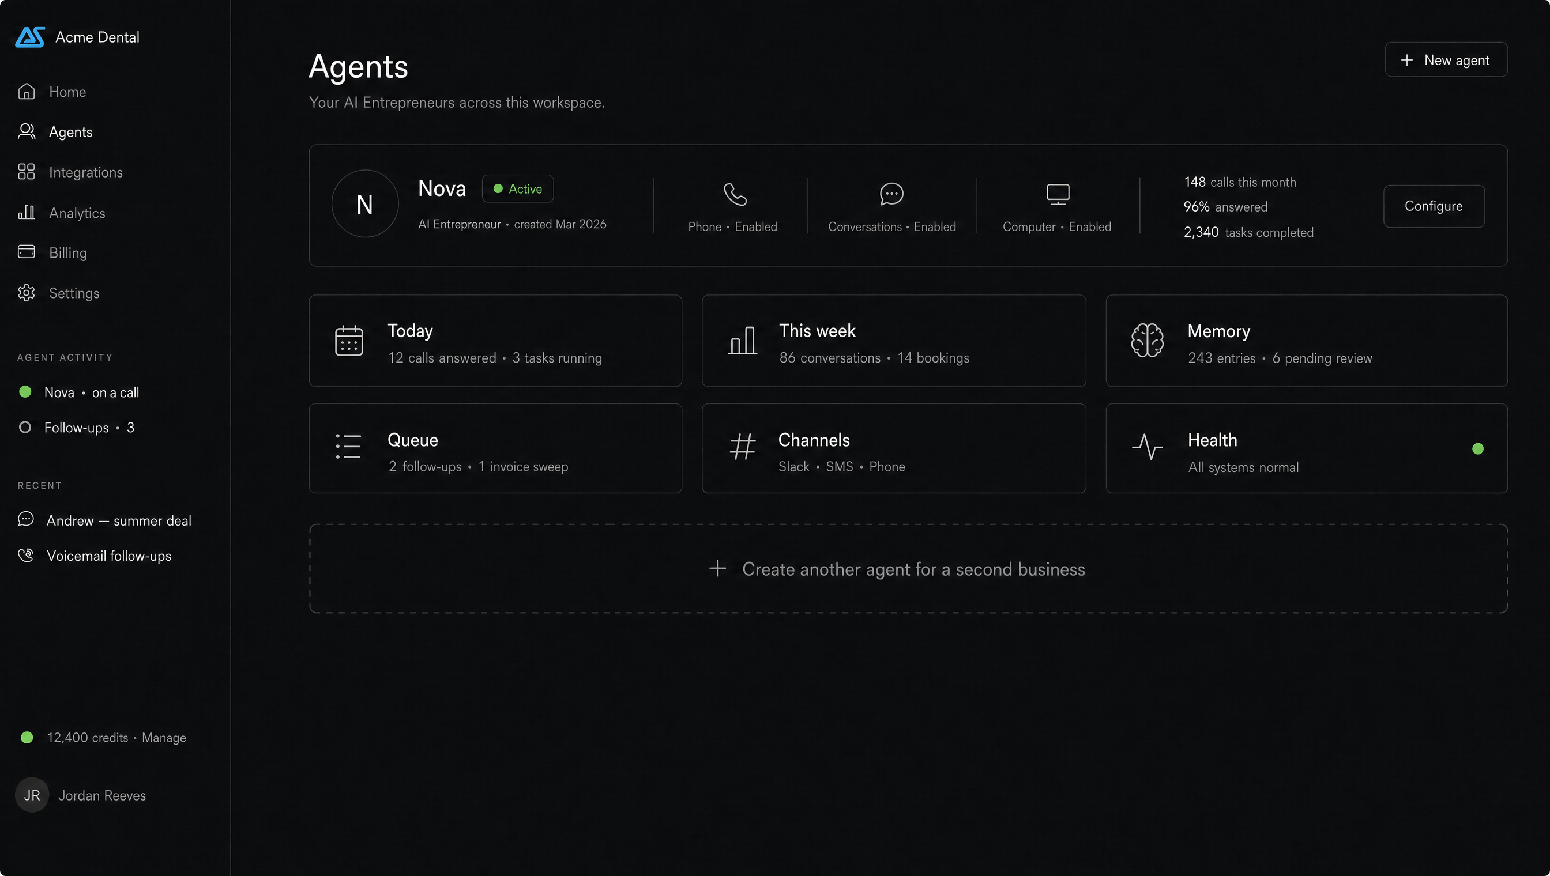Open the Queue card
The image size is (1550, 876).
tap(495, 448)
